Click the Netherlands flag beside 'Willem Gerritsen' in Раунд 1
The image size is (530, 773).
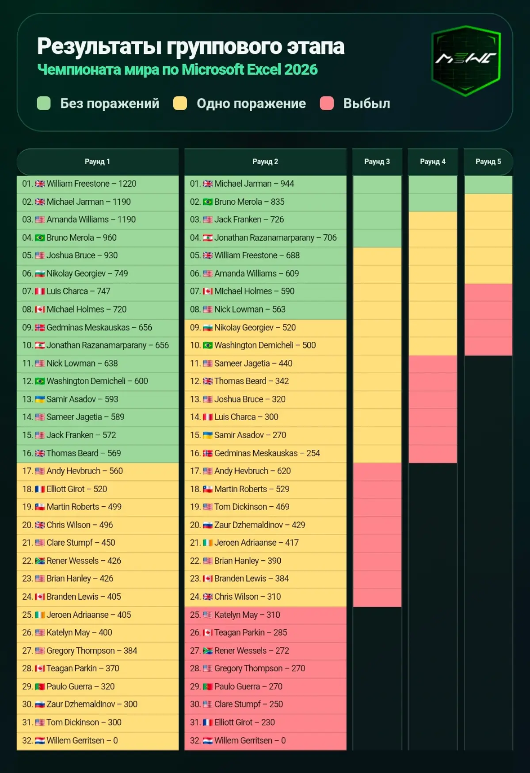click(x=40, y=741)
